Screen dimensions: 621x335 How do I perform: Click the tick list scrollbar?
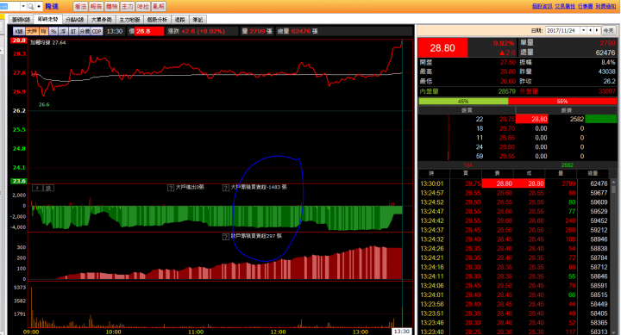click(x=614, y=257)
